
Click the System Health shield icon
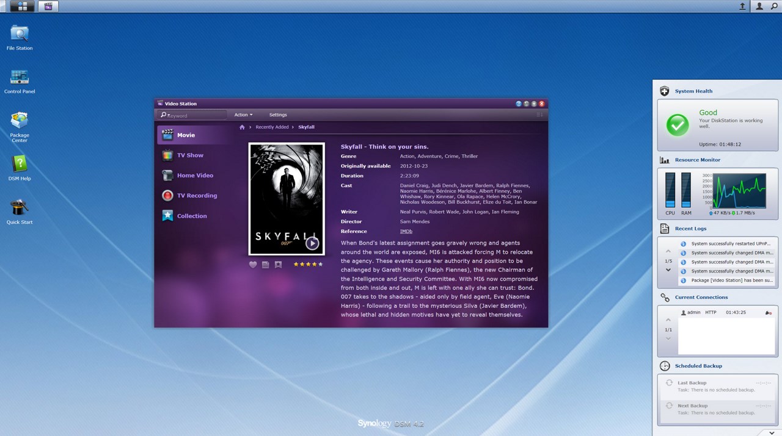coord(665,91)
